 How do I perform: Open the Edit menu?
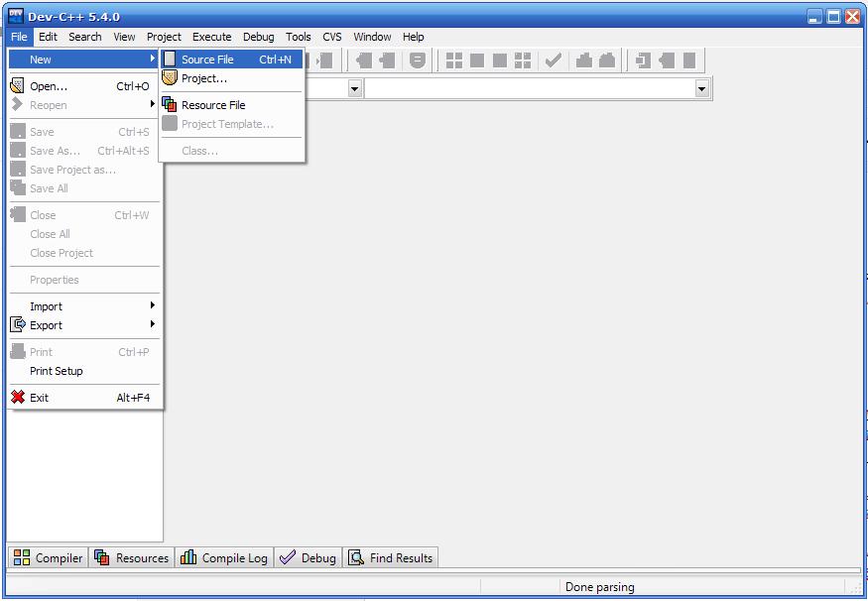(x=48, y=37)
